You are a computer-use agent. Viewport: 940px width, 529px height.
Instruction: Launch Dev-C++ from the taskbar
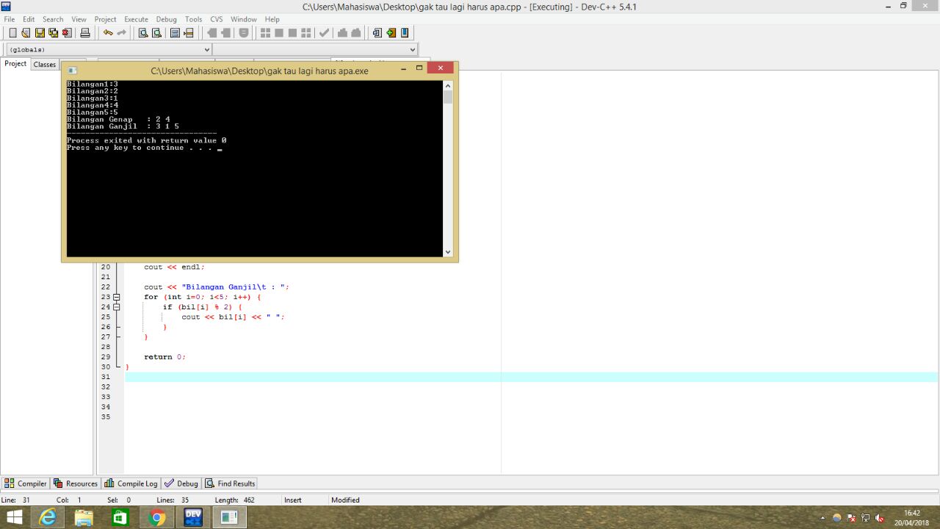click(192, 517)
